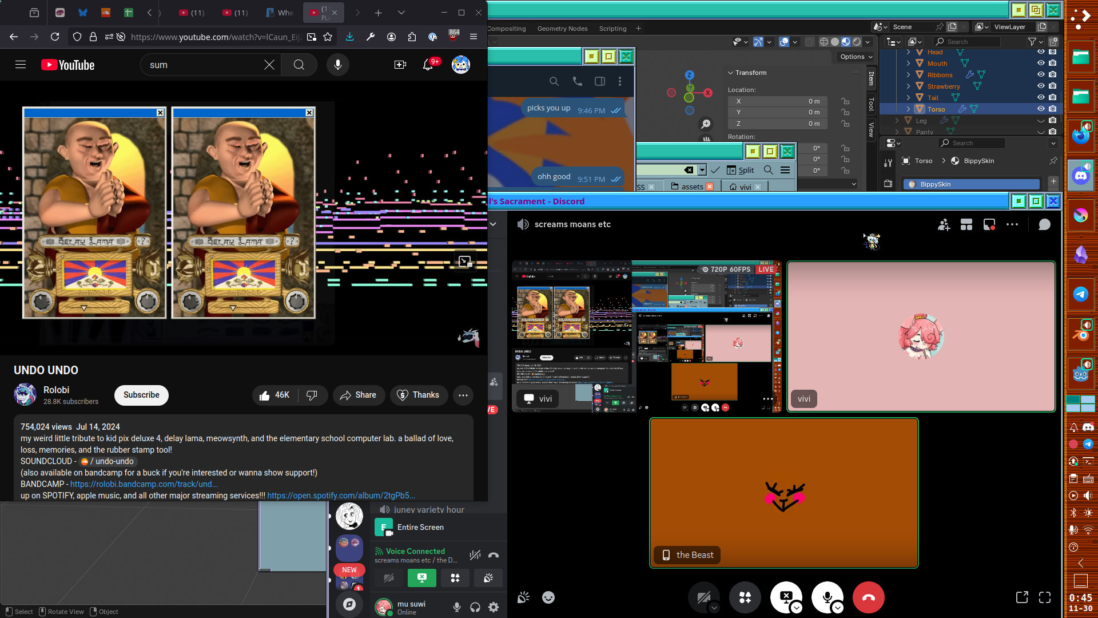The height and width of the screenshot is (618, 1098).
Task: Toggle mute mic beside mu suwi
Action: pyautogui.click(x=457, y=607)
